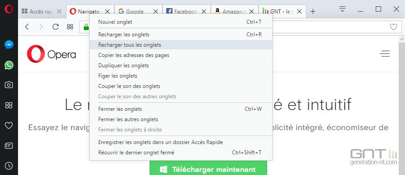The height and width of the screenshot is (175, 405).
Task: Open a new tab with plus button
Action: (x=313, y=11)
